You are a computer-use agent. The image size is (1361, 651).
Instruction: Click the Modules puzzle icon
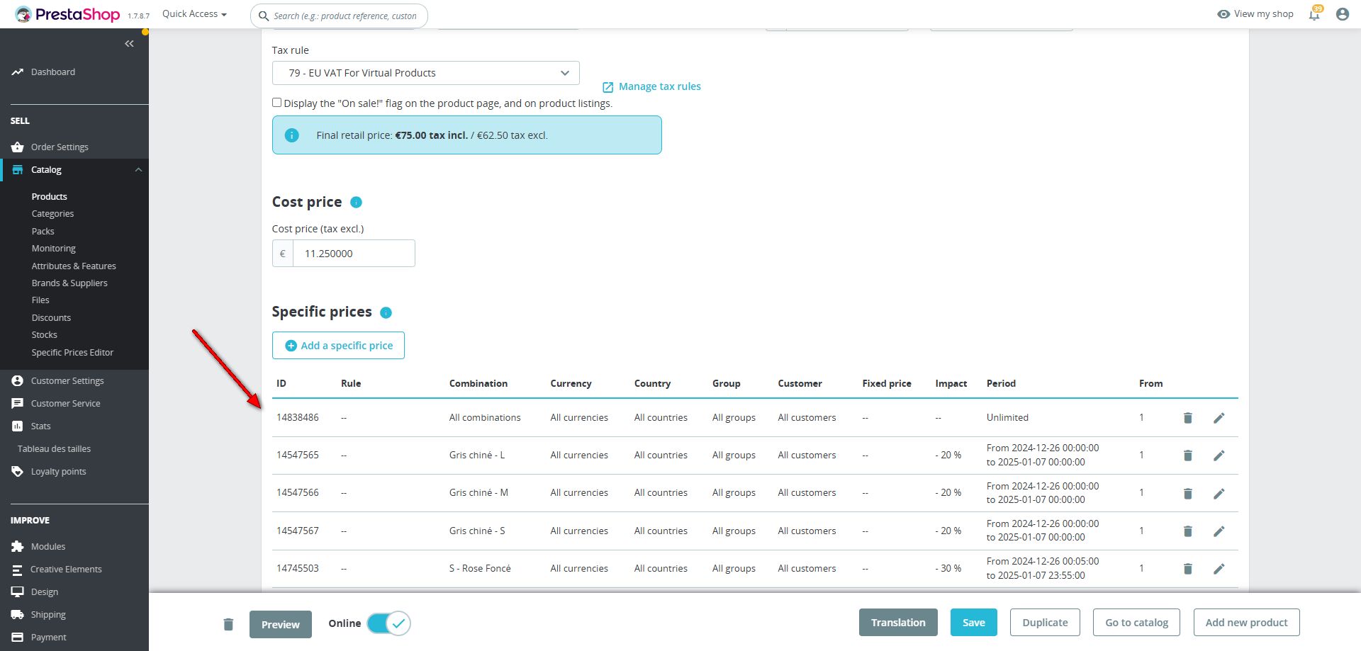click(x=18, y=547)
